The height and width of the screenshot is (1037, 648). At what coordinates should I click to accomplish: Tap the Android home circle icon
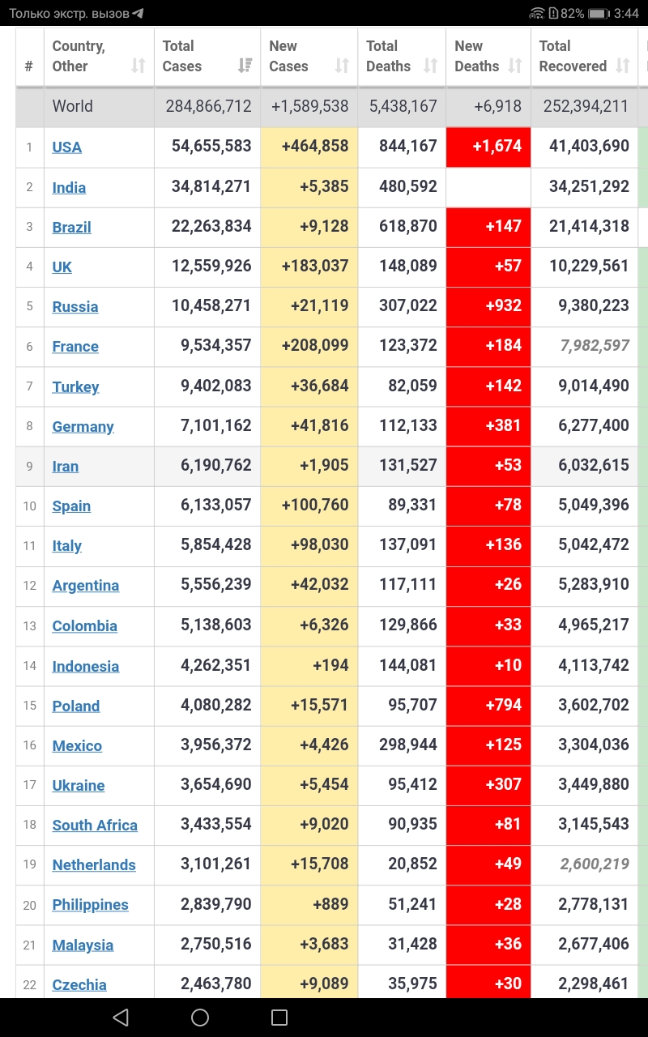[x=200, y=1018]
